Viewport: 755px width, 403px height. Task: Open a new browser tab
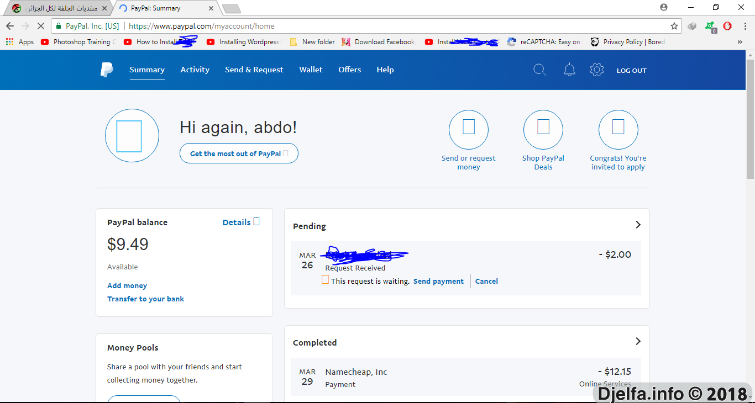click(x=232, y=8)
